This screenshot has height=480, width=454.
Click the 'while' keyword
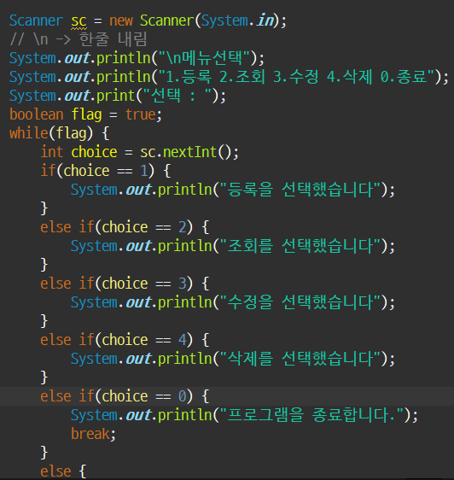tap(29, 133)
